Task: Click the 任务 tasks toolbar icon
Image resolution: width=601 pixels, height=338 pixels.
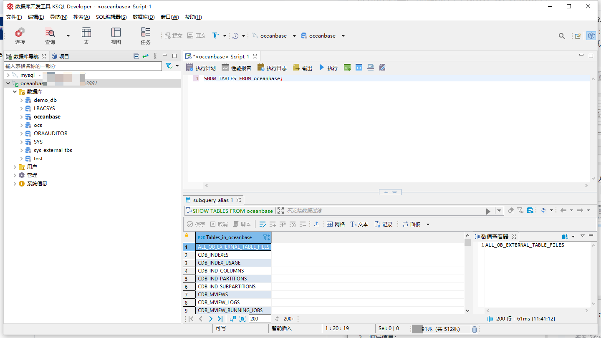Action: click(145, 36)
